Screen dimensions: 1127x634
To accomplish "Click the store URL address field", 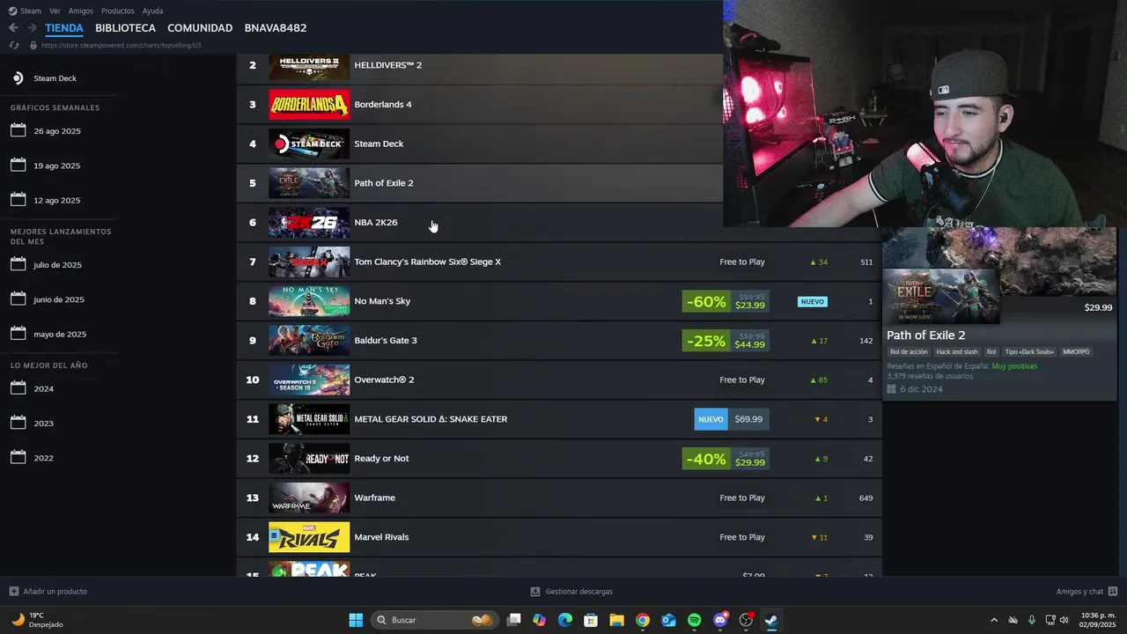I will (122, 45).
